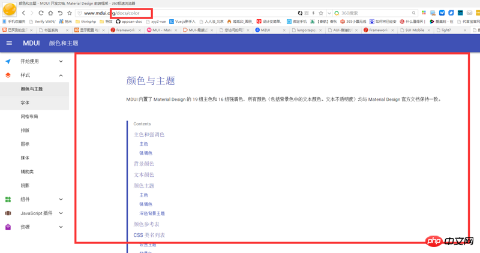Click the blue navigation arrow icon beside 开始使用
Screen dimensions: 480x253
point(8,62)
